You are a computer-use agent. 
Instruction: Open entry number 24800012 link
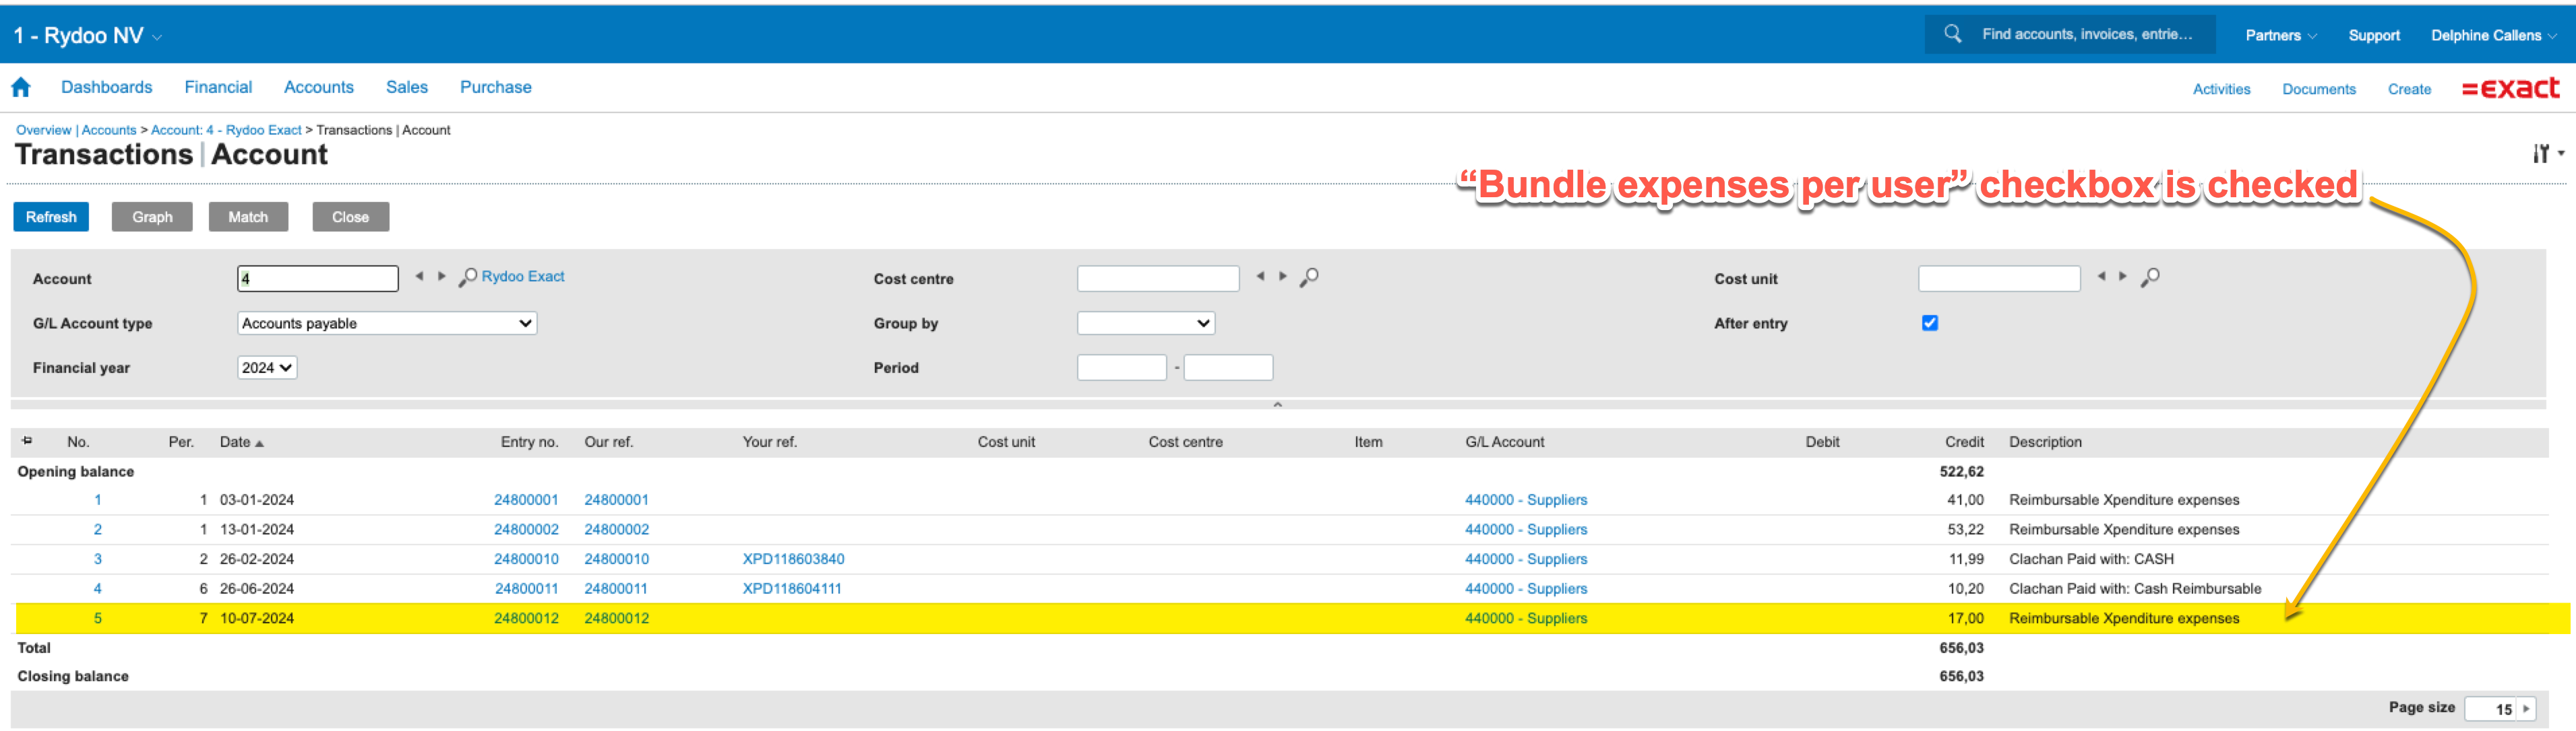click(526, 618)
